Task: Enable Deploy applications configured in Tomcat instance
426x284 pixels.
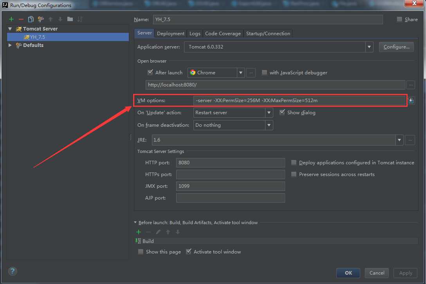Action: point(294,162)
